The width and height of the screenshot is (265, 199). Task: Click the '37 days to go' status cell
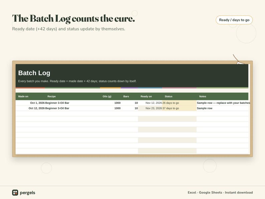tap(179, 108)
